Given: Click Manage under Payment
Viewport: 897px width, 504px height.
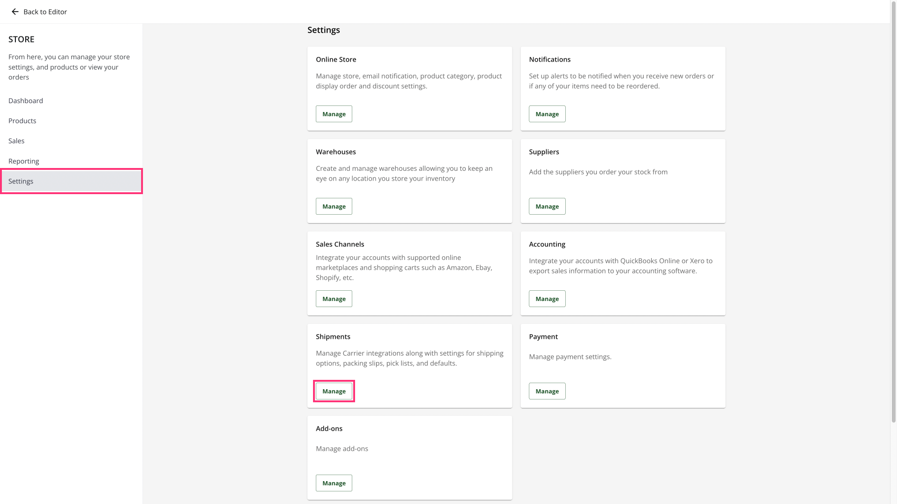Looking at the screenshot, I should pos(547,391).
